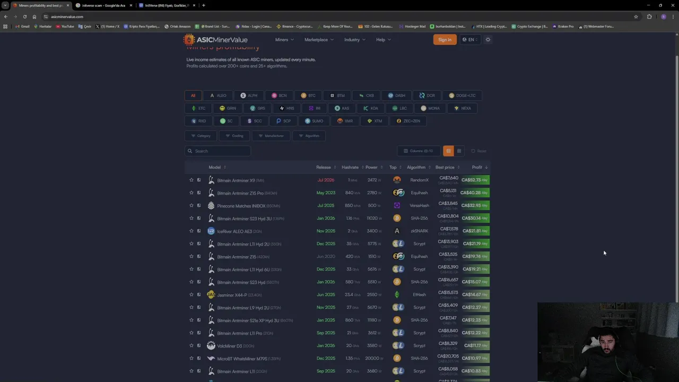Viewport: 679px width, 382px height.
Task: Expand the Category filter
Action: [x=201, y=136]
